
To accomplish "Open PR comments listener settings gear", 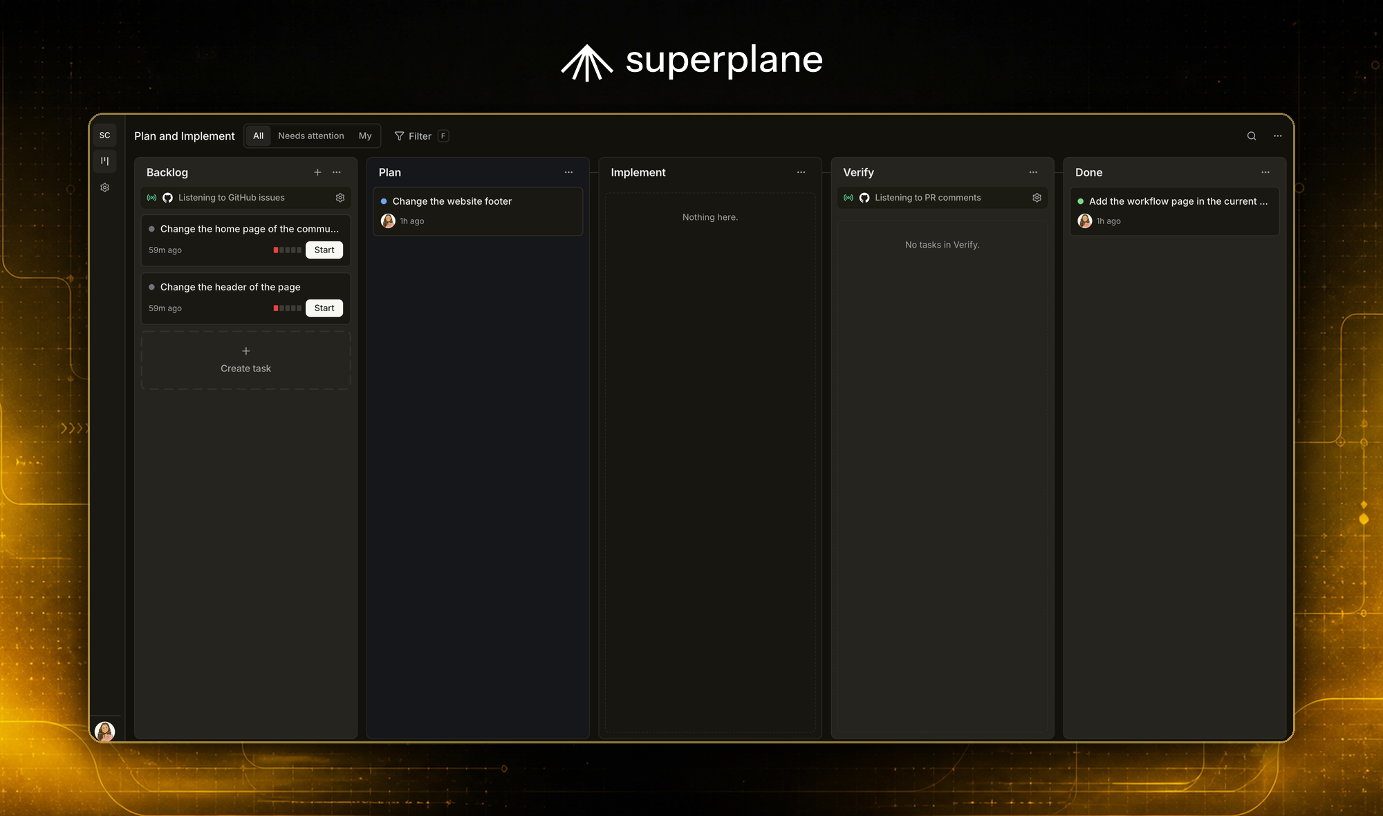I will [1037, 198].
